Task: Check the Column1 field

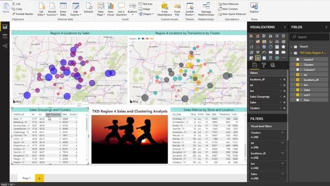Action: tap(298, 70)
